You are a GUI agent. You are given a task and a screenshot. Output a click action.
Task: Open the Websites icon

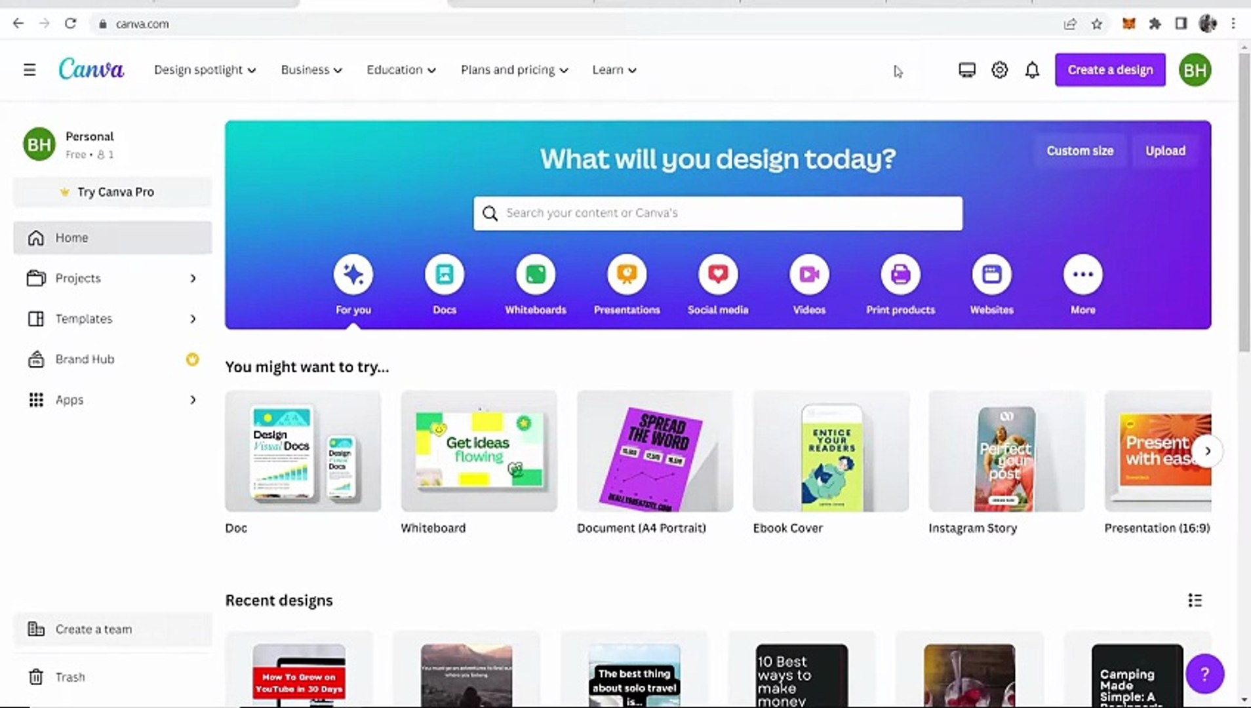point(991,274)
